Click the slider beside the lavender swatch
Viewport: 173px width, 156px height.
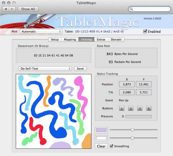[x=134, y=130]
